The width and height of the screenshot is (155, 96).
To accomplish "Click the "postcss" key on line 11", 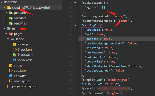I will [92, 39].
